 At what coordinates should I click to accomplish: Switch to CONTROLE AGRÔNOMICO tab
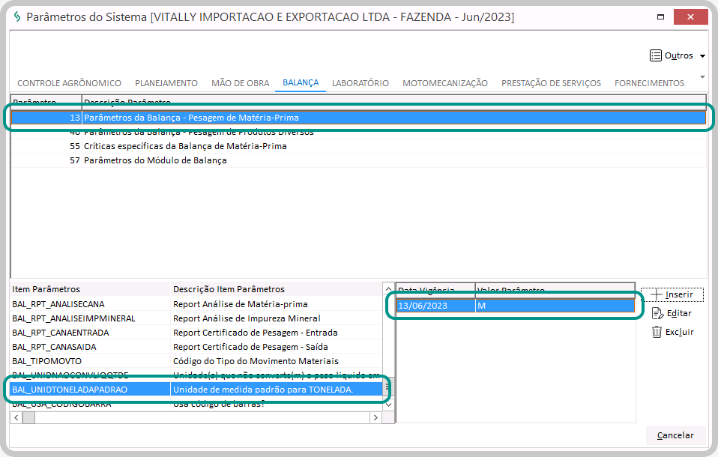coord(69,83)
